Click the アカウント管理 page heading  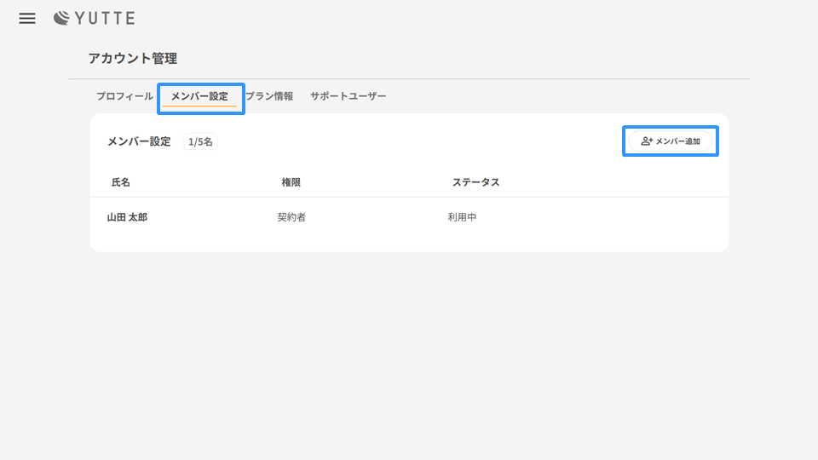[132, 59]
